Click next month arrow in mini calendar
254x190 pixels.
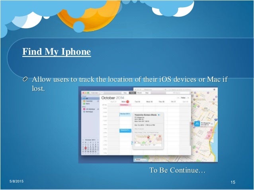98,140
